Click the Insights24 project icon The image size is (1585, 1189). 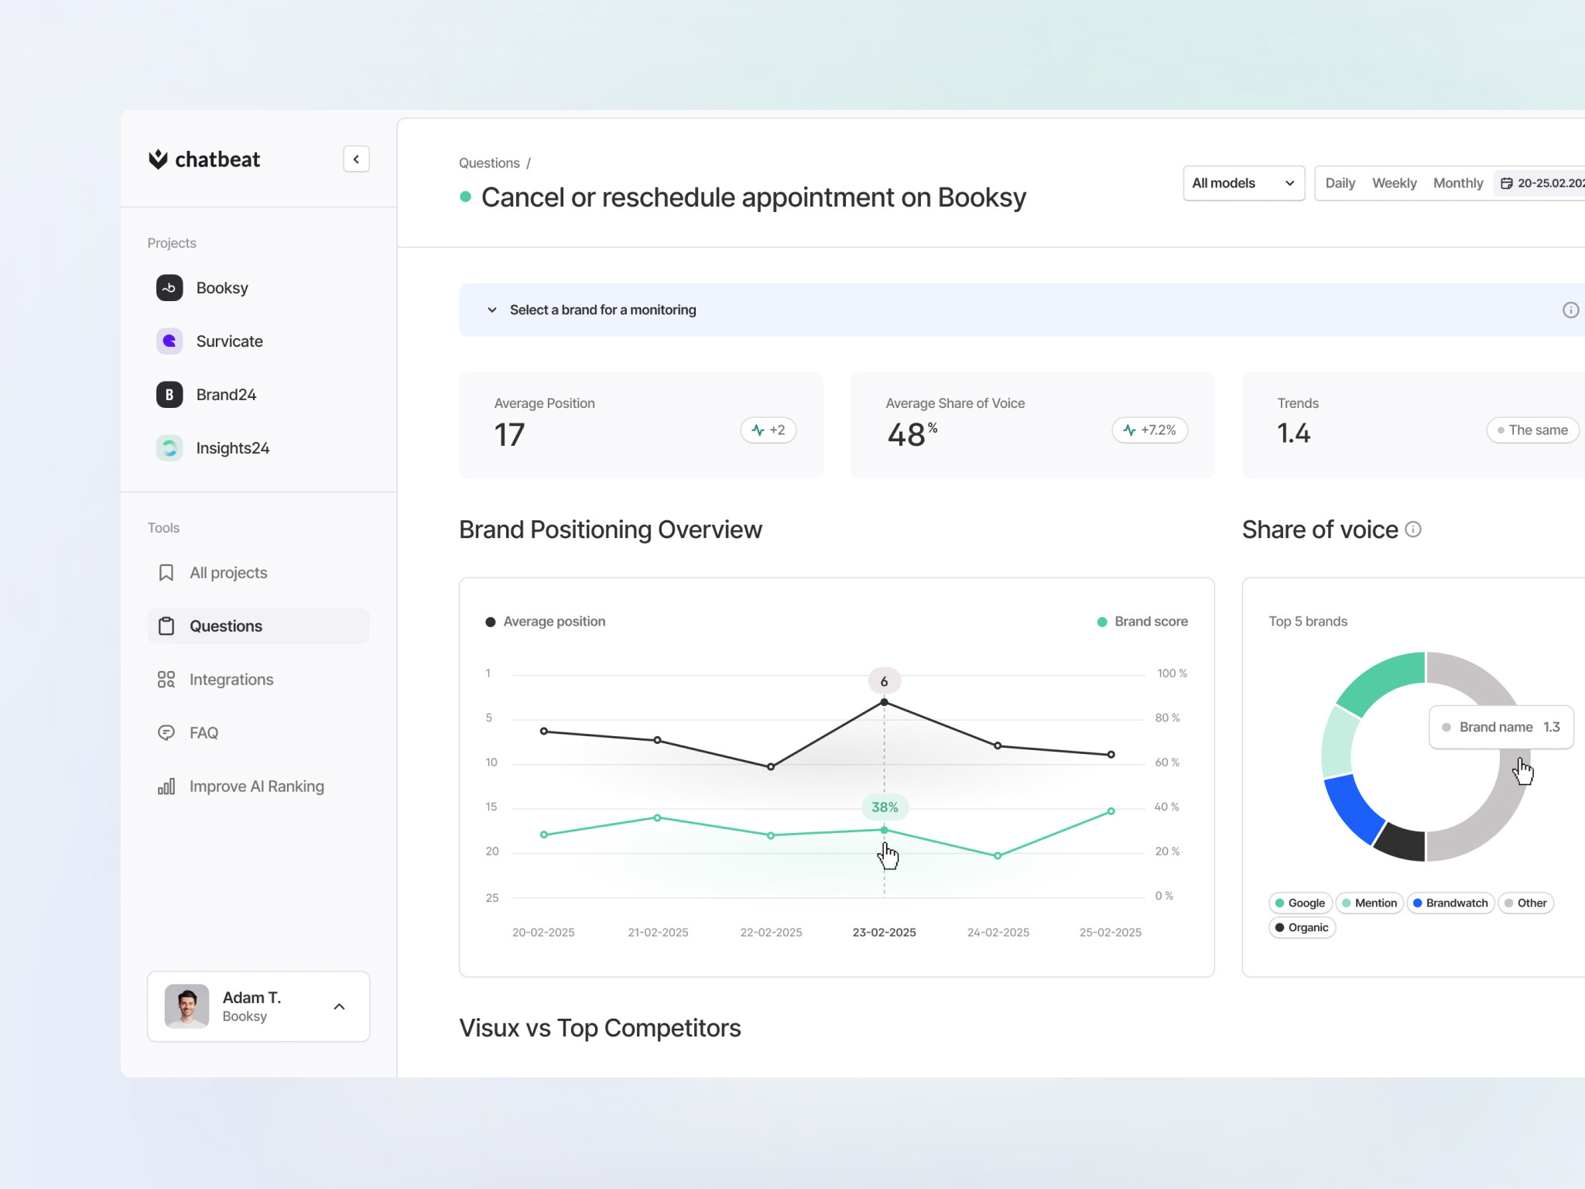[x=169, y=448]
